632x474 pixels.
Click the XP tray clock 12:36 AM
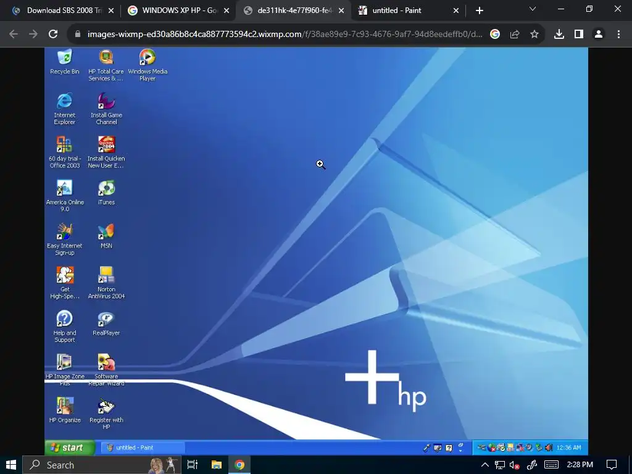[x=568, y=447]
